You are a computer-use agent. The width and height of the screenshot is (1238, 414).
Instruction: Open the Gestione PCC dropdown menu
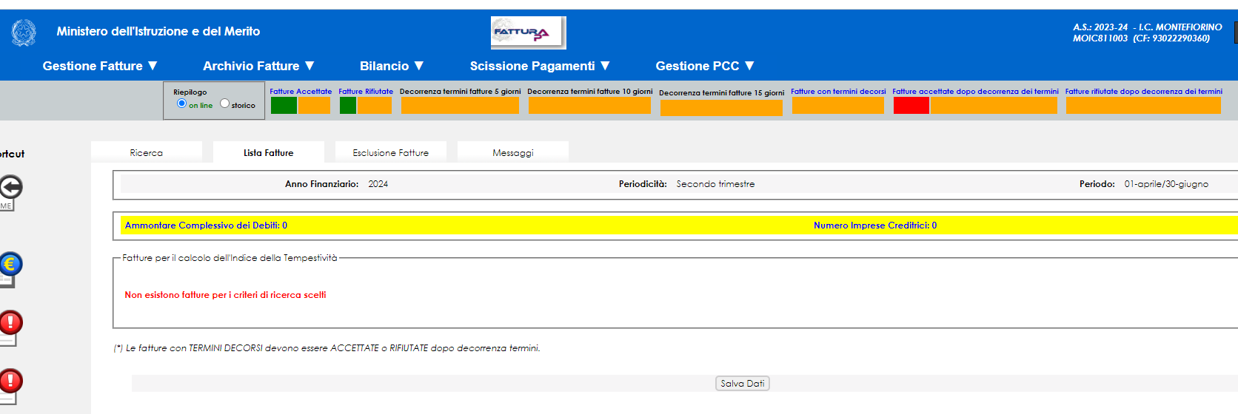[x=705, y=66]
